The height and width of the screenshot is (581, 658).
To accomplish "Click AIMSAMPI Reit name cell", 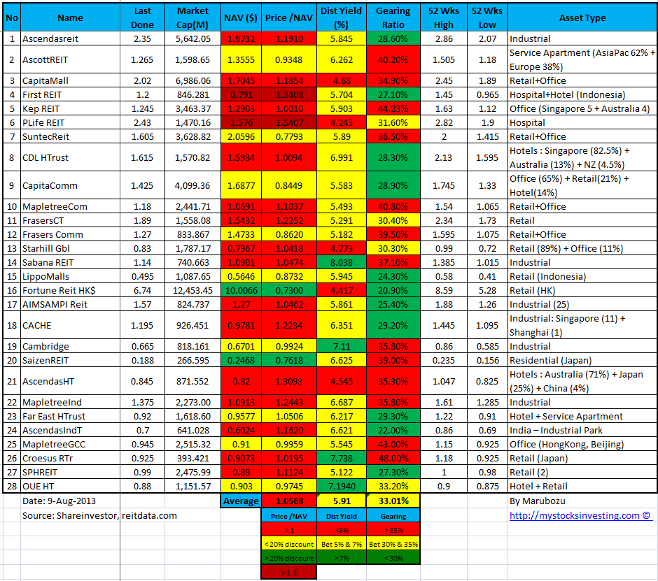I will (x=70, y=304).
